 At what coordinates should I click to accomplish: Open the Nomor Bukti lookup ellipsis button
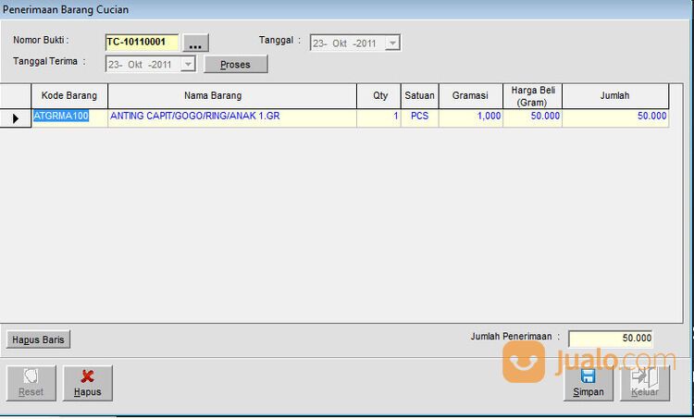[195, 43]
